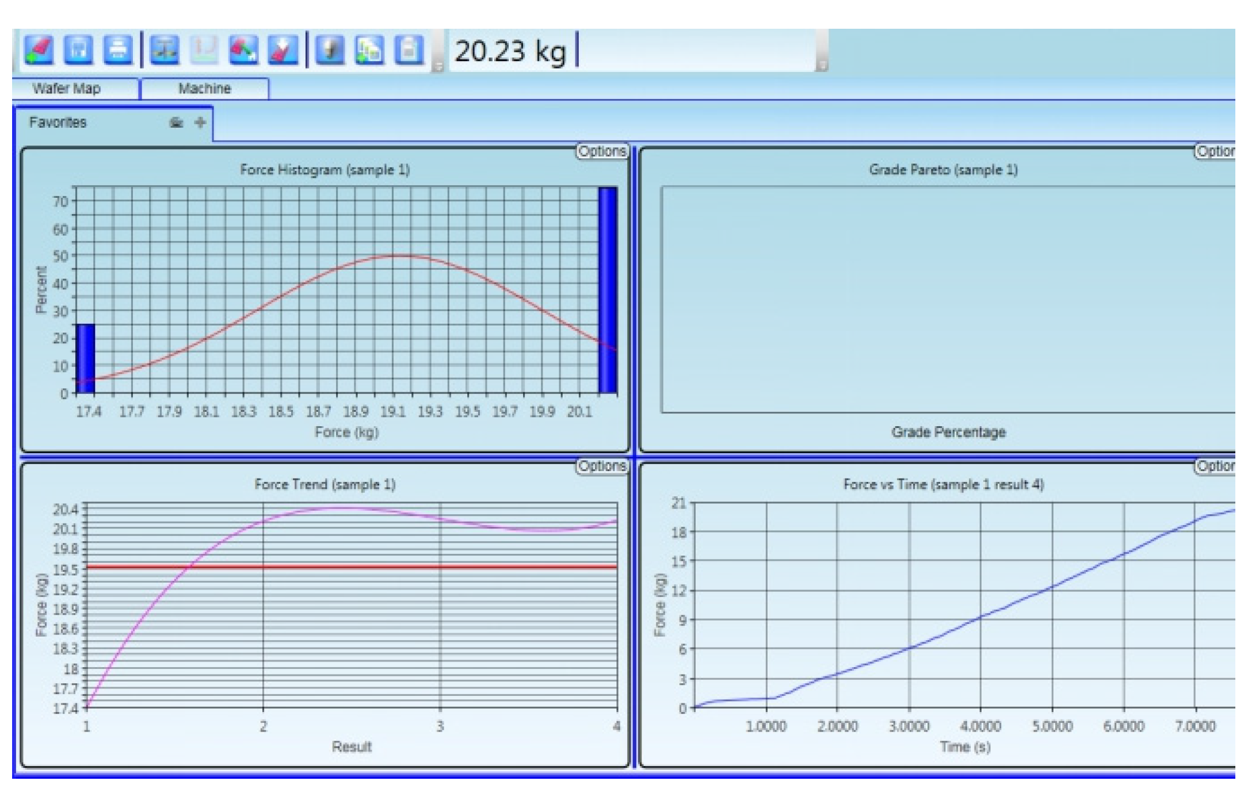Click the plus icon on Favorites tab
Viewport: 1248px width, 796px height.
click(200, 123)
